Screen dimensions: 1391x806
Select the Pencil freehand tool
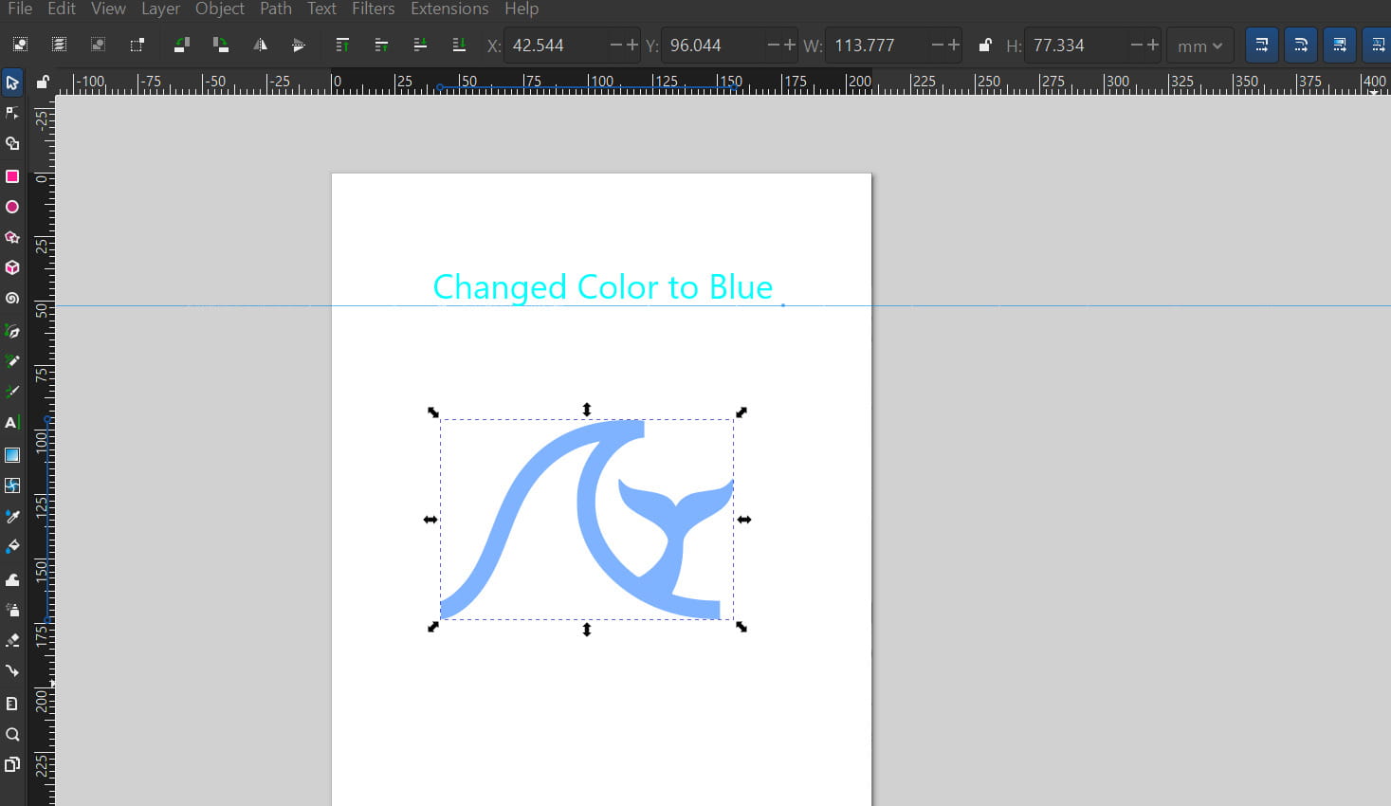pyautogui.click(x=12, y=361)
